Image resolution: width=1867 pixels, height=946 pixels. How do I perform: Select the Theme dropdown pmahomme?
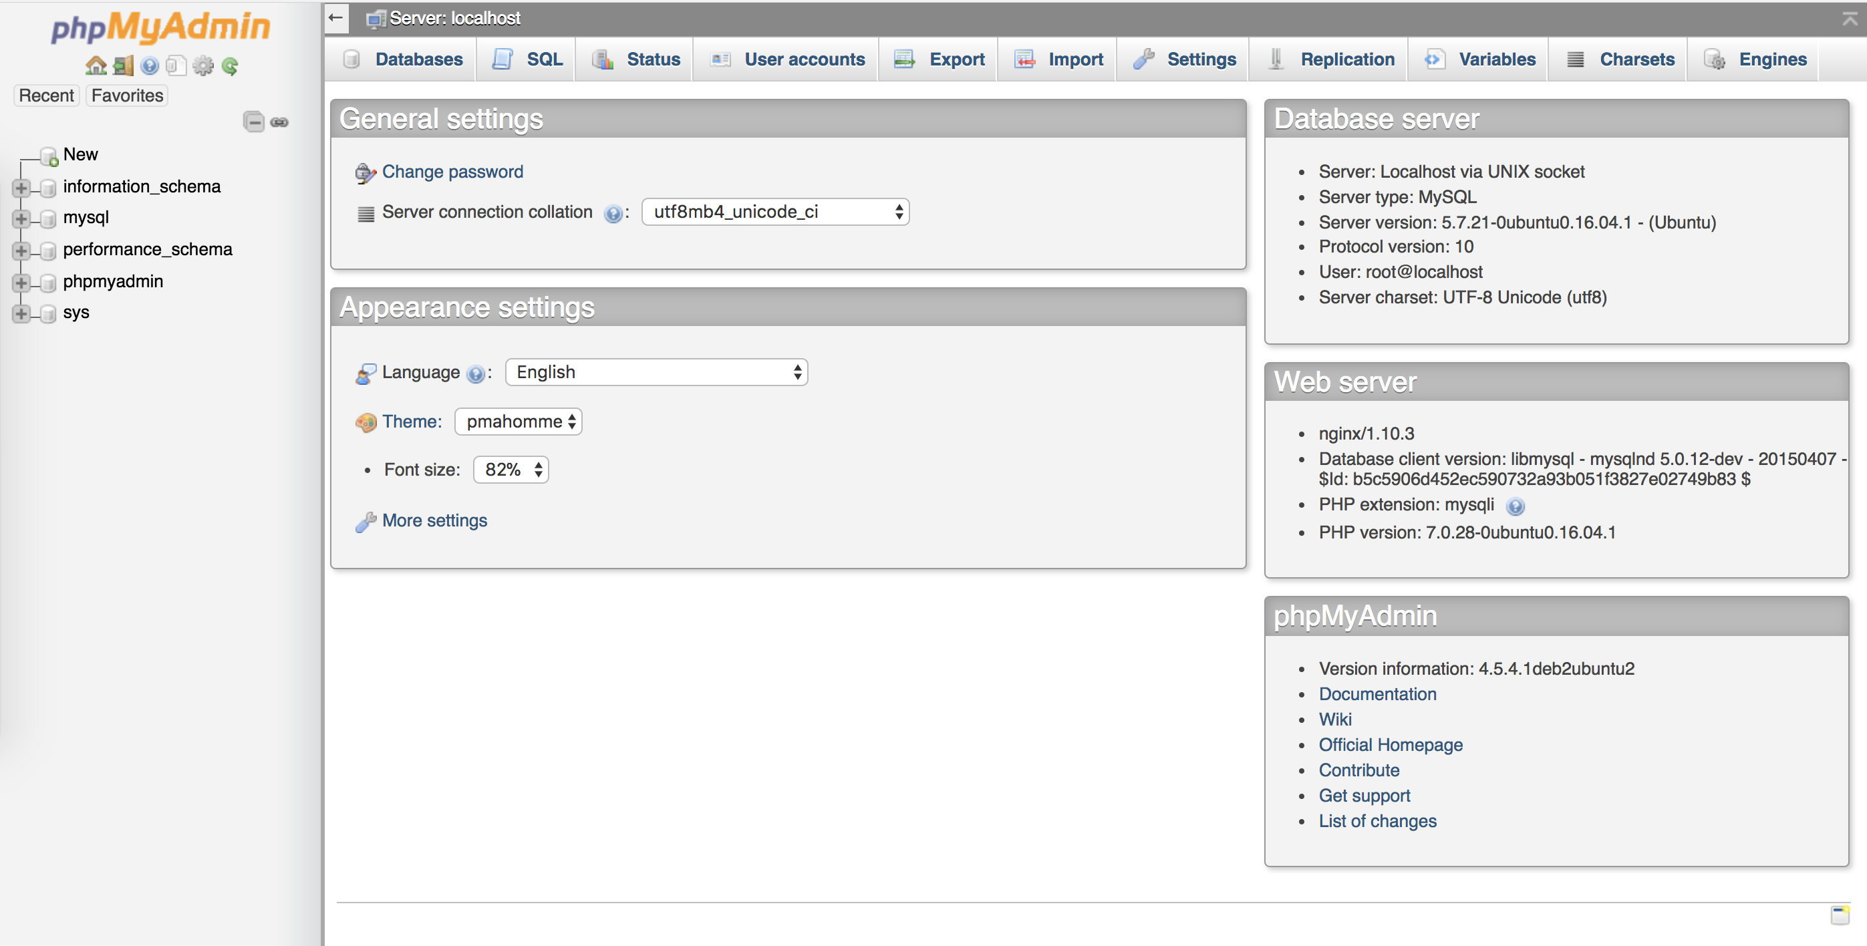pos(518,421)
